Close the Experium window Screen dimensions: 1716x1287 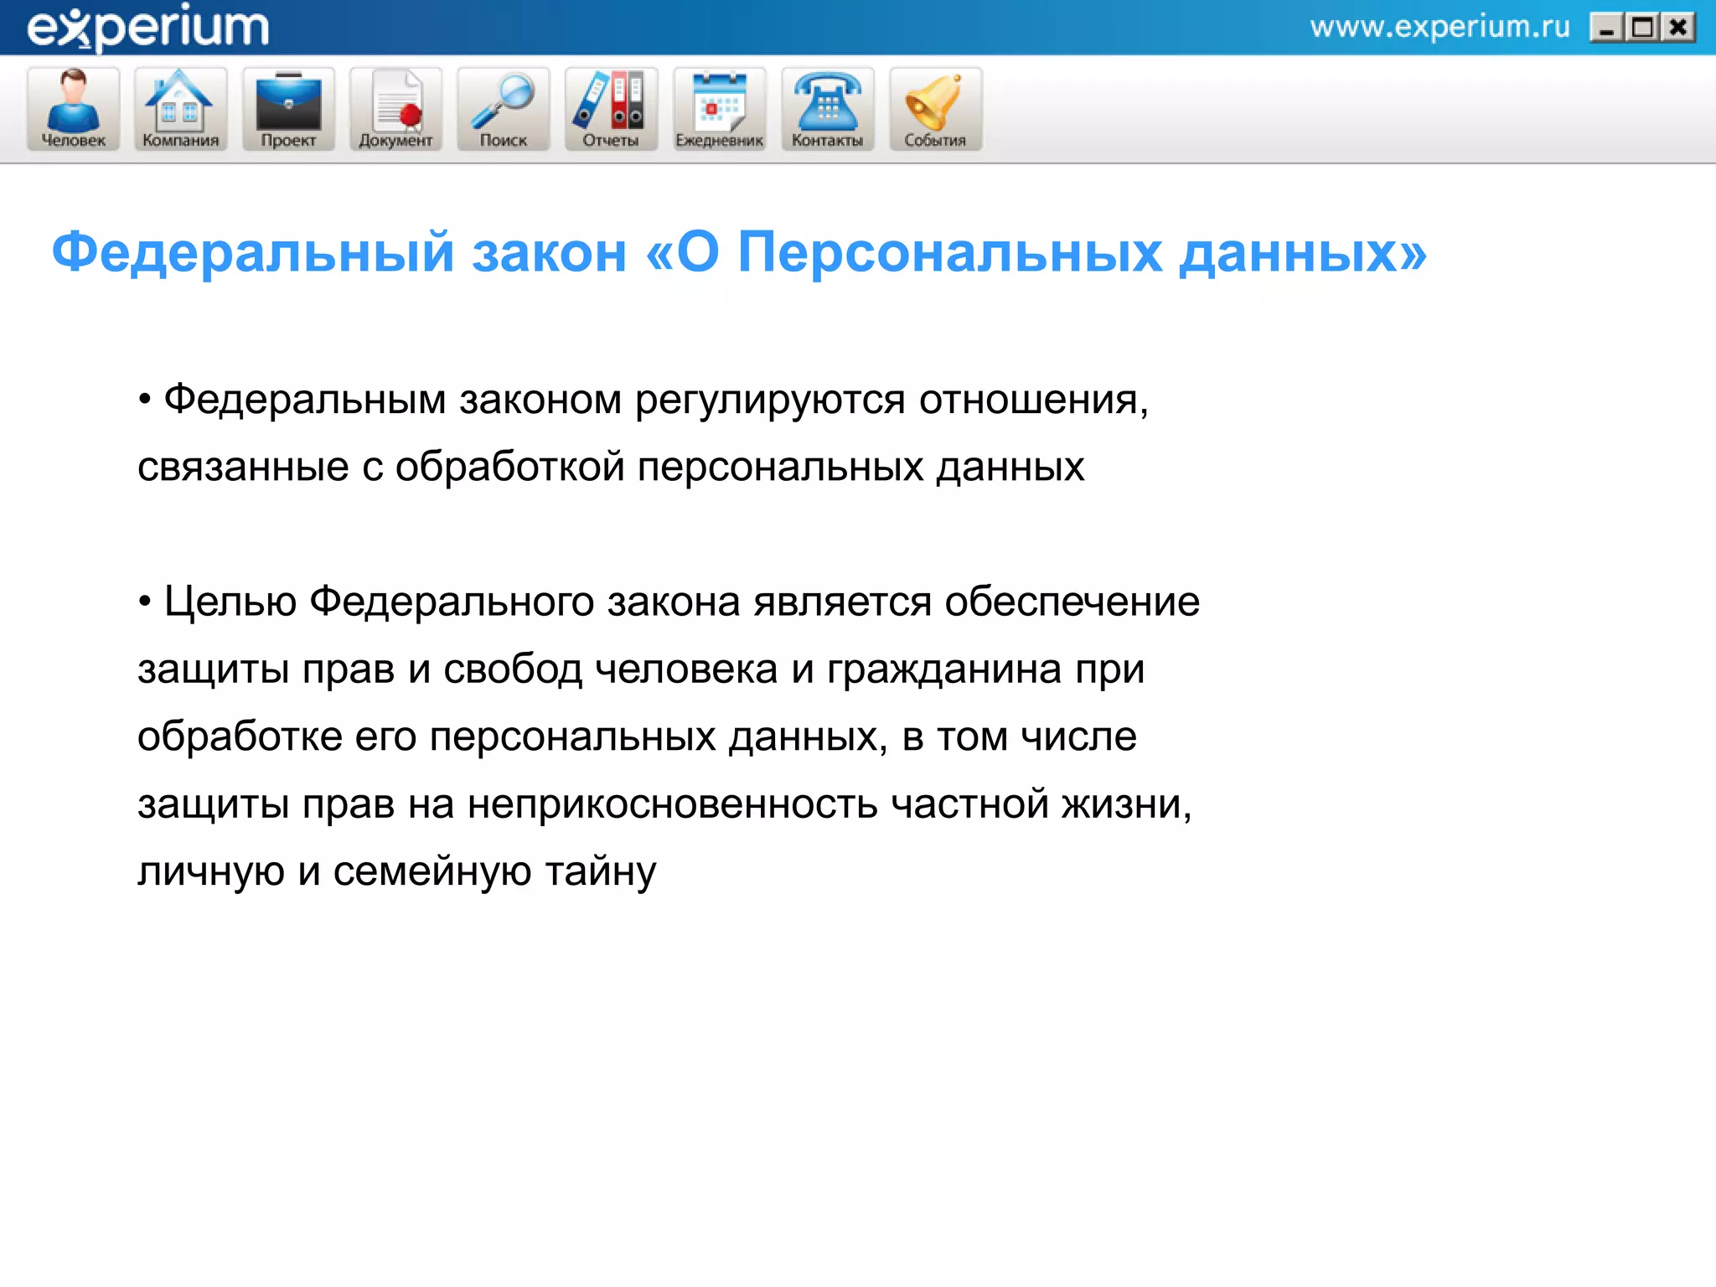(x=1678, y=28)
